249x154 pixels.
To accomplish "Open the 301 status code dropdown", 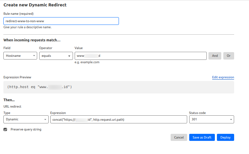I will point(212,119).
